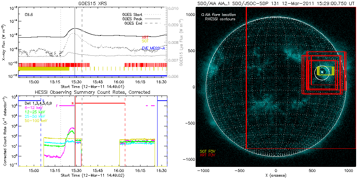Click the circle symbol beside the AIA flare location legend
The image size is (363, 181).
pos(203,15)
